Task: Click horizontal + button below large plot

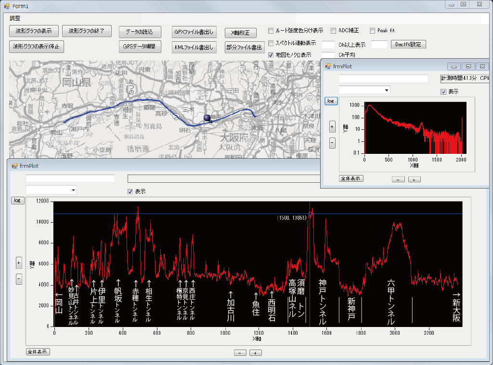Action: tap(256, 353)
